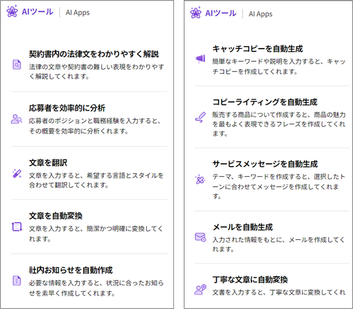Click the sparkle icon for サービスメッセージ
The height and width of the screenshot is (309, 353).
[200, 179]
